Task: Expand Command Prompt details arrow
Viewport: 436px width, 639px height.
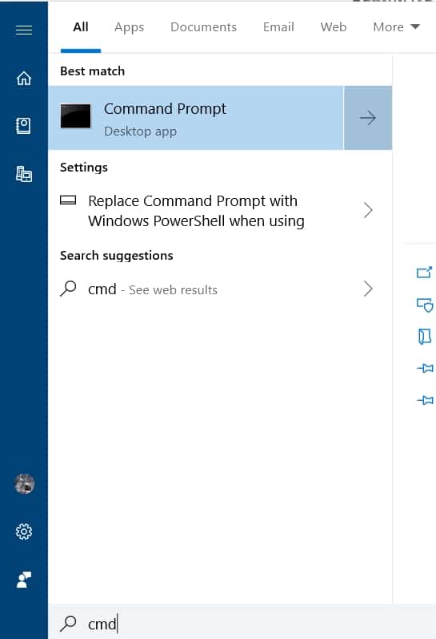Action: [x=368, y=118]
